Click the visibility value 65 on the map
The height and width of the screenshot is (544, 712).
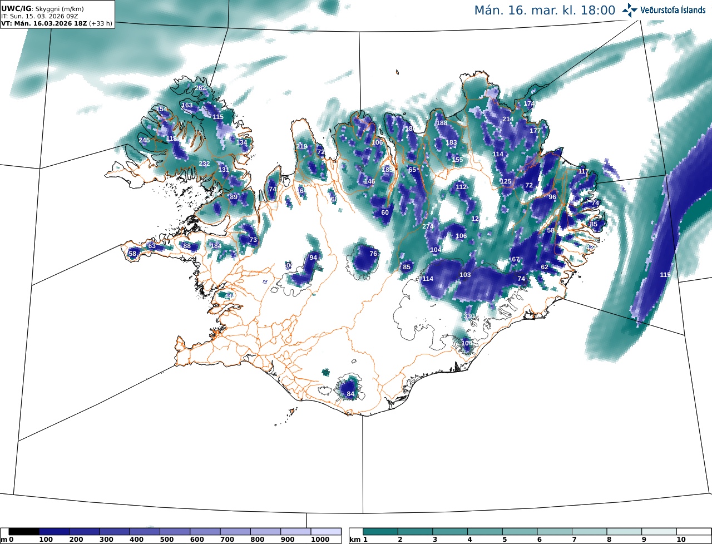pos(412,170)
